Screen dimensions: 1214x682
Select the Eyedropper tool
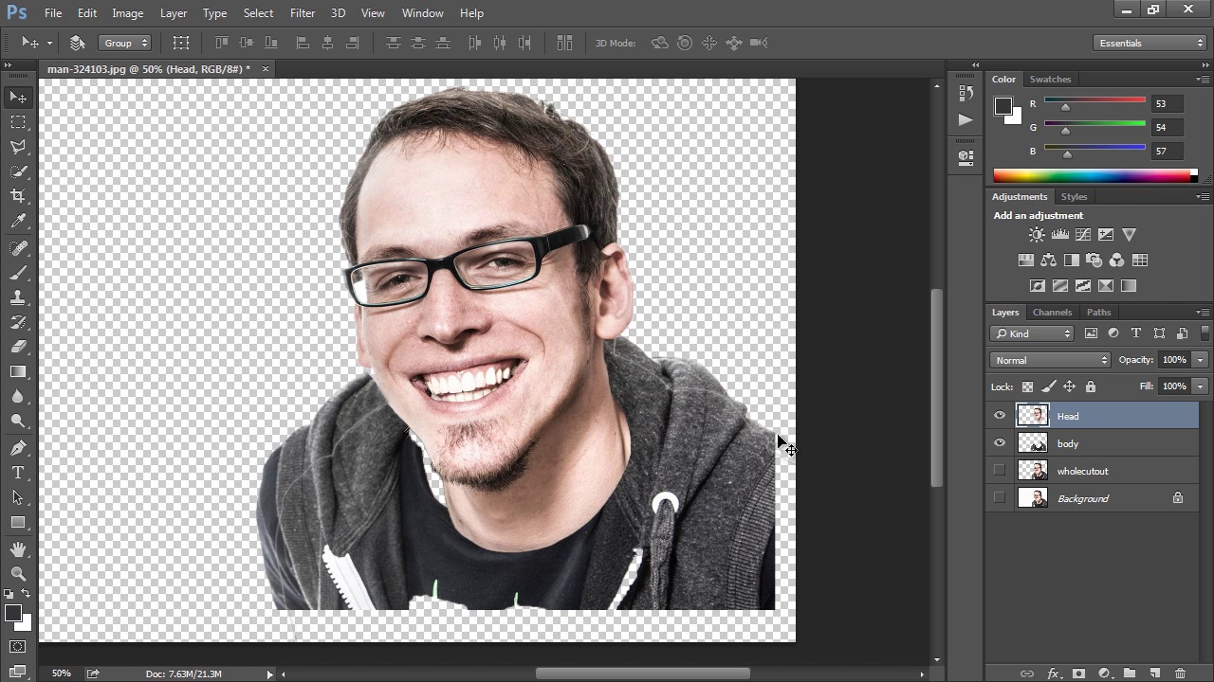pyautogui.click(x=18, y=221)
